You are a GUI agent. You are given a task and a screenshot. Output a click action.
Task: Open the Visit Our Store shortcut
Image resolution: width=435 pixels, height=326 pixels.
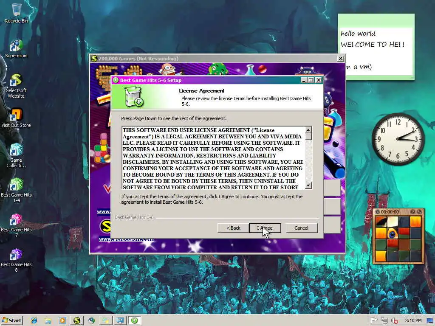click(x=16, y=118)
